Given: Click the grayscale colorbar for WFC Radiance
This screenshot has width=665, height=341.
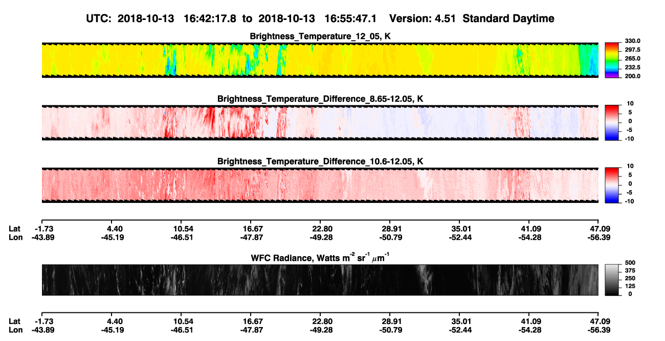Looking at the screenshot, I should click(x=612, y=280).
